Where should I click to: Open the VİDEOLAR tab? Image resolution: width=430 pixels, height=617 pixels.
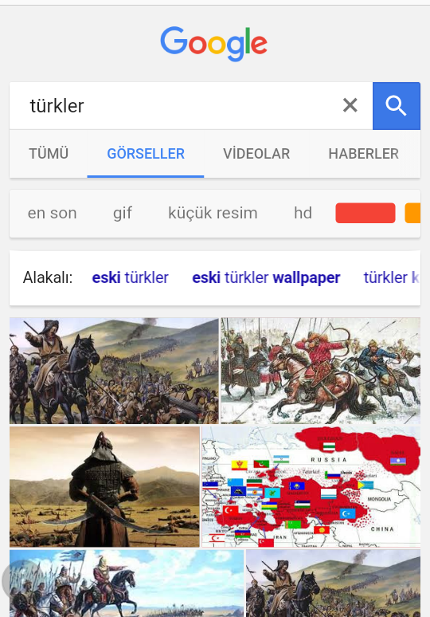click(256, 154)
